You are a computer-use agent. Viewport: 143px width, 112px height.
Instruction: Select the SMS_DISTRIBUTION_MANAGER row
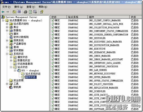click(x=96, y=45)
